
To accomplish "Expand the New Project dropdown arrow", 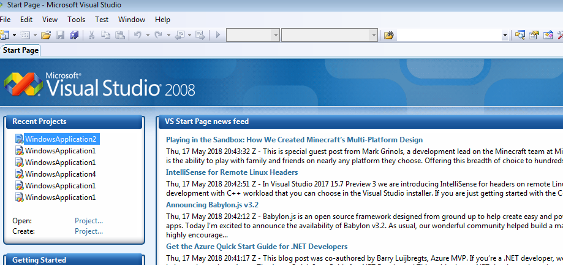I will [x=14, y=35].
